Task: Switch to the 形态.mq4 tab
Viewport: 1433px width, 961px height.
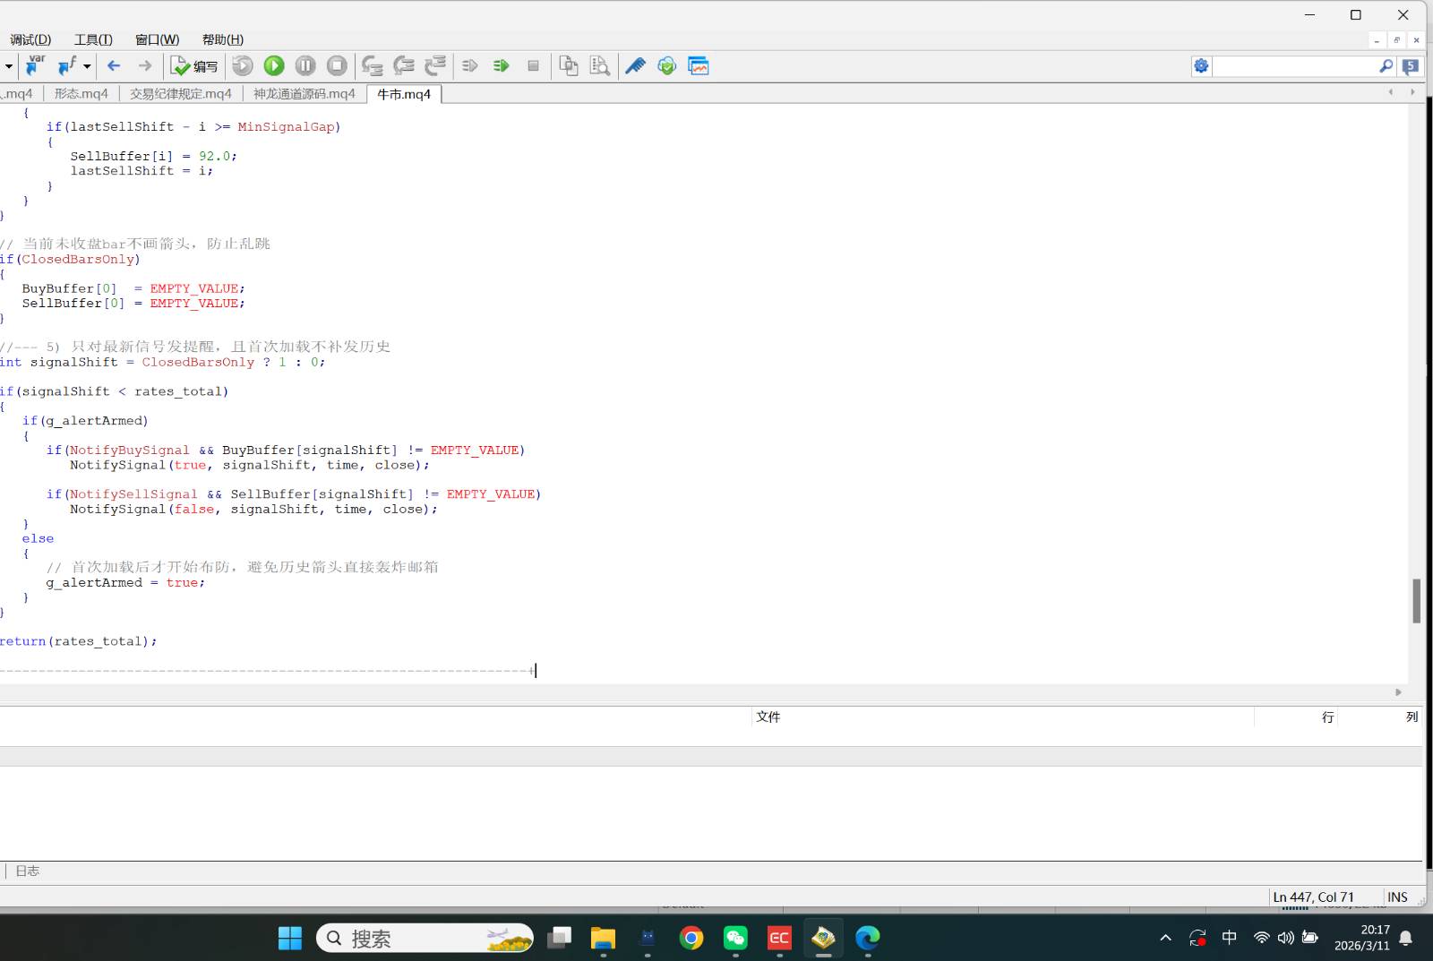Action: (x=81, y=93)
